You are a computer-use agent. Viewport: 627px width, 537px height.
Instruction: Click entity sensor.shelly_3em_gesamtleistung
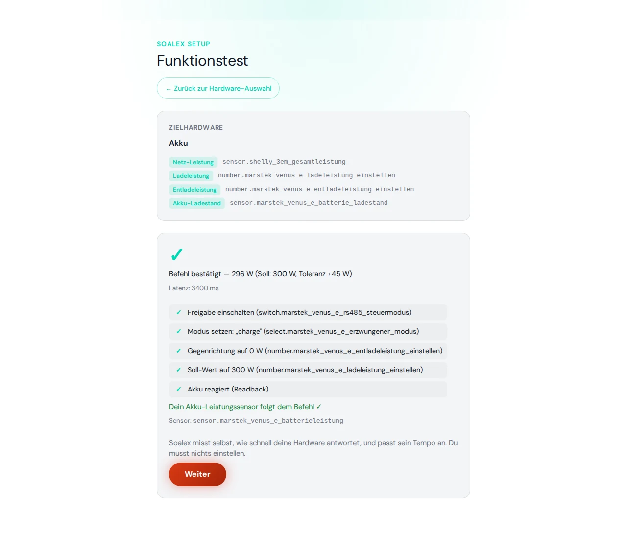284,162
